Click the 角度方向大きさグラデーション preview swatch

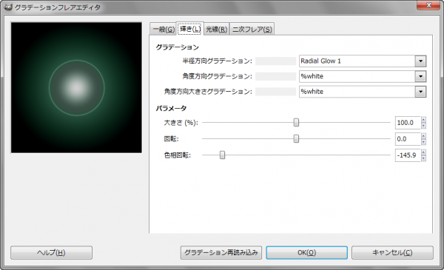pos(275,92)
